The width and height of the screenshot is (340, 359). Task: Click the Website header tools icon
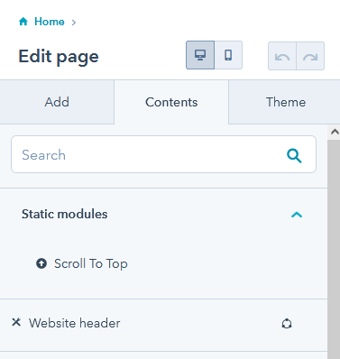click(x=16, y=322)
